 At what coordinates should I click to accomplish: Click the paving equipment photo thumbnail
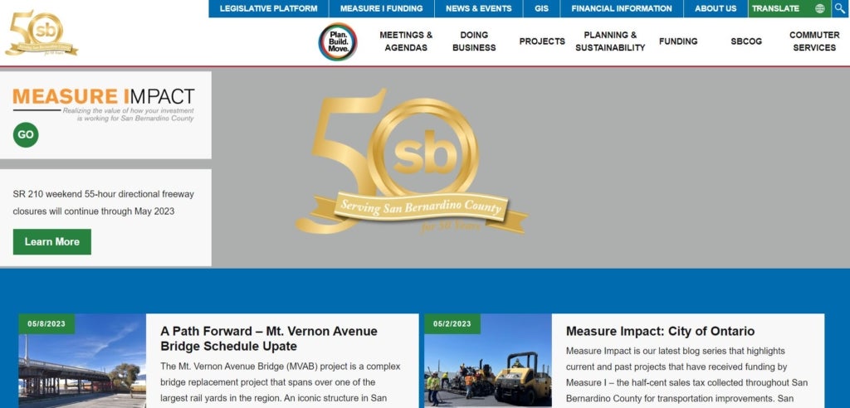488,361
